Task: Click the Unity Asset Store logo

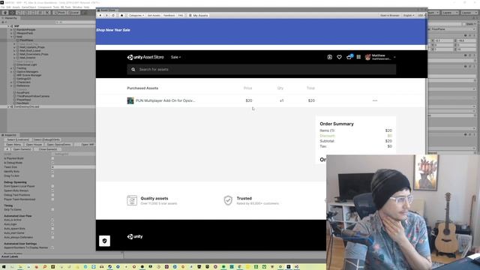Action: point(145,57)
